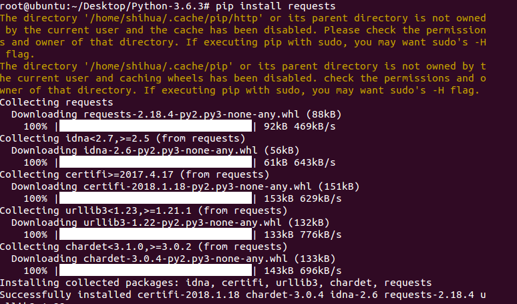517x304 pixels.
Task: Click the '/home/shihua/.cache/pip' path in second warning
Action: (158, 66)
